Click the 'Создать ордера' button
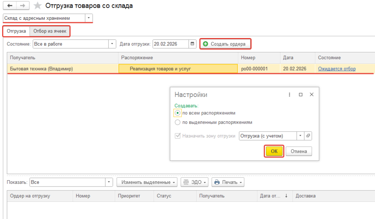Screen dimensions: 375x219 [225, 44]
